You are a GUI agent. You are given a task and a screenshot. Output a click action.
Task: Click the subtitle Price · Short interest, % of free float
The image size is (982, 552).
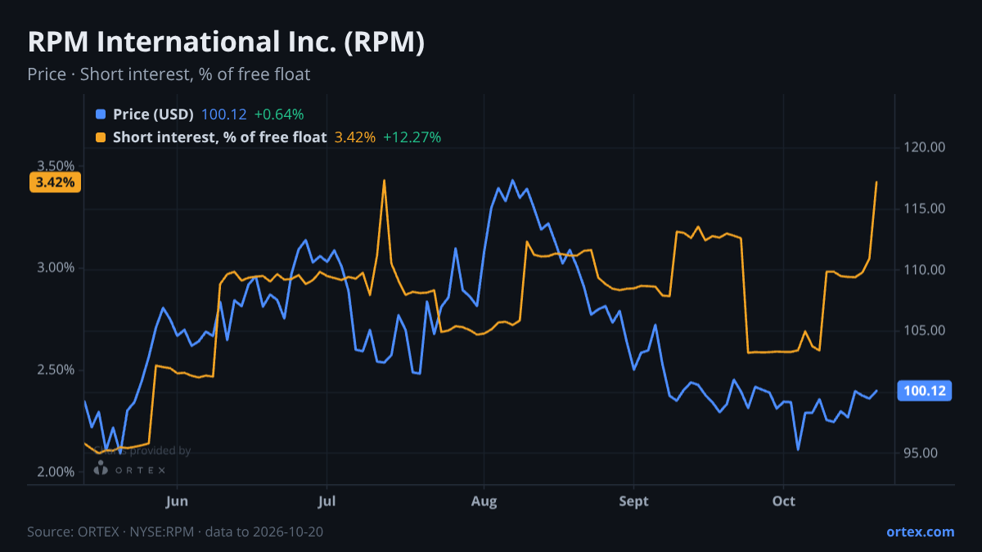pos(169,74)
